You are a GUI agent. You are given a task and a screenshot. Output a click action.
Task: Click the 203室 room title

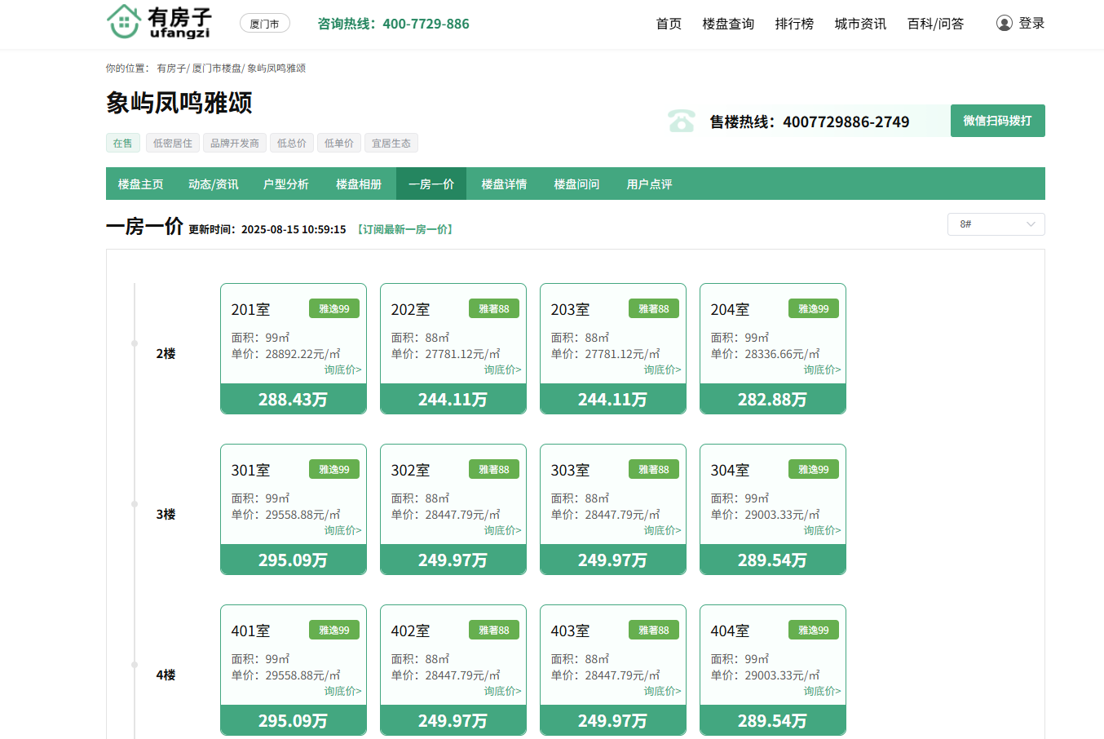570,310
